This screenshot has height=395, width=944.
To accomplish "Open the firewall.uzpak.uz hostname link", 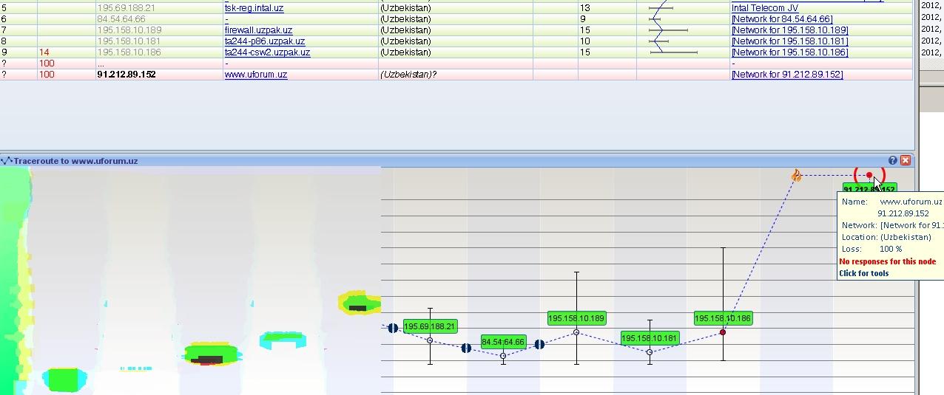I will pyautogui.click(x=258, y=30).
